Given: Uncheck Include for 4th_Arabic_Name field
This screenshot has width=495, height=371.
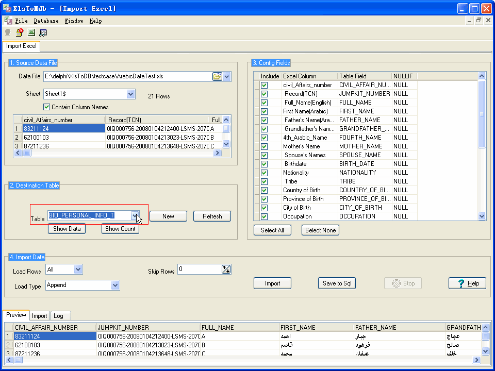Looking at the screenshot, I should pos(264,138).
